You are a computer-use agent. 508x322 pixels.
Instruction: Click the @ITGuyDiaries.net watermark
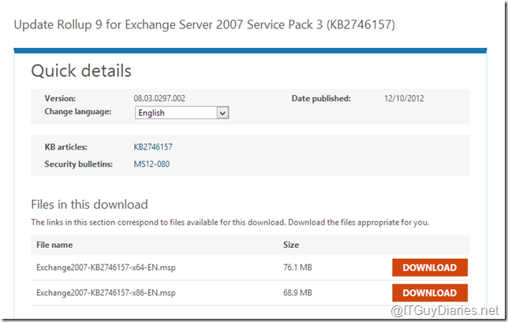click(x=453, y=307)
